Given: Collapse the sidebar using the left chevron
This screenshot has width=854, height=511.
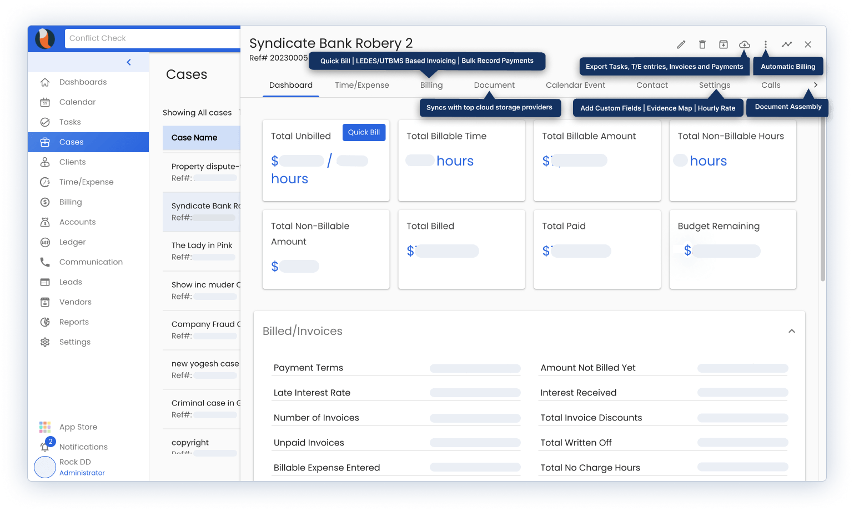Looking at the screenshot, I should 128,62.
